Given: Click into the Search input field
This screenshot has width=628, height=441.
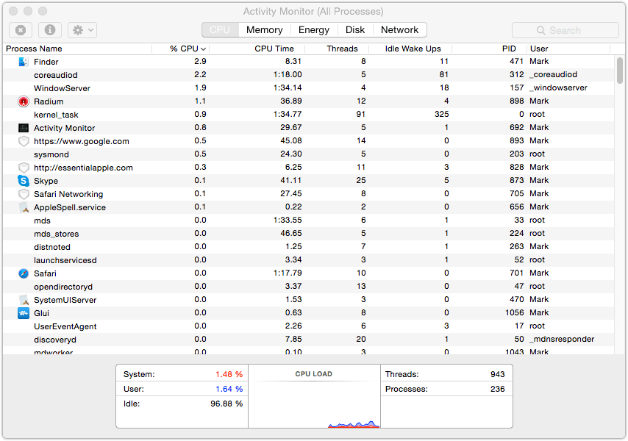Looking at the screenshot, I should pos(565,30).
